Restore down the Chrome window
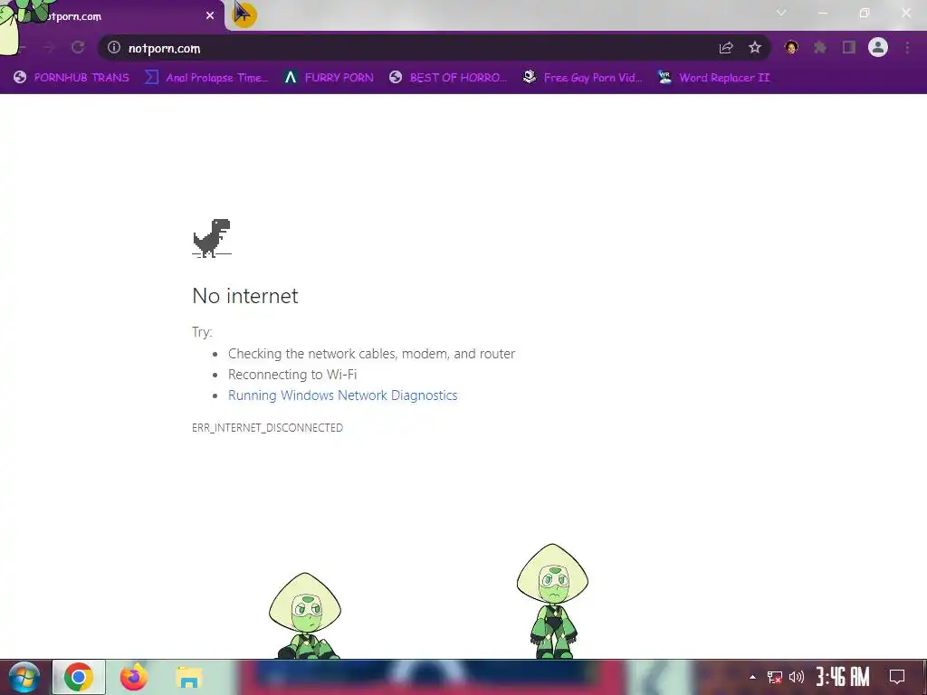The width and height of the screenshot is (927, 695). [x=865, y=13]
